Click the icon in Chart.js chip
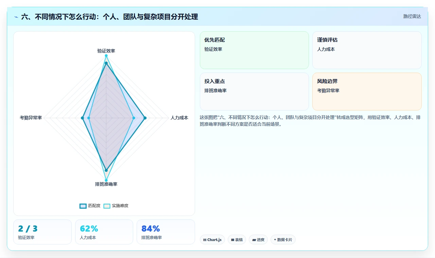This screenshot has height=258, width=435. click(205, 240)
